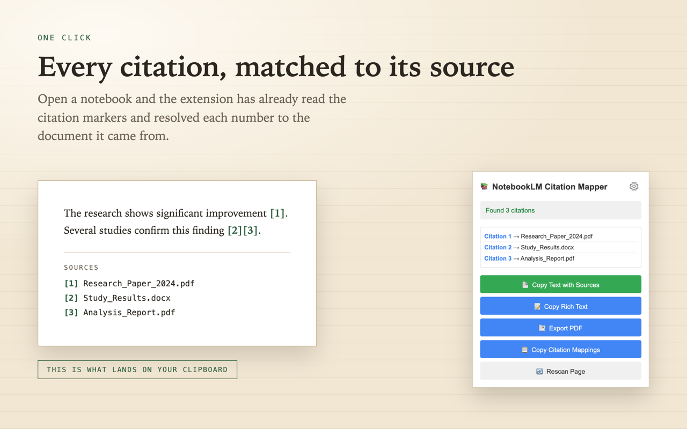Screen dimensions: 687x429
Task: Click Copy Text with Sources button
Action: (x=560, y=284)
